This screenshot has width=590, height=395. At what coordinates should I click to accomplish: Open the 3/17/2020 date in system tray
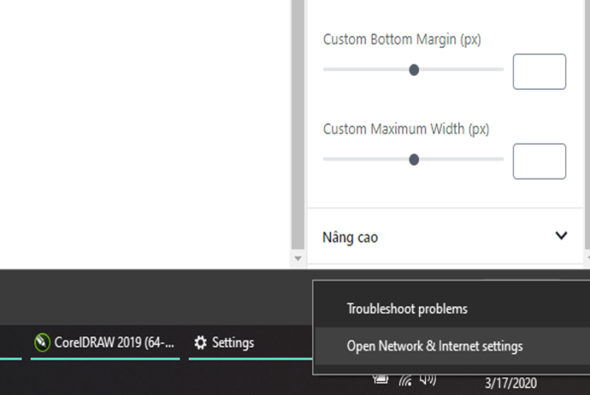click(x=510, y=383)
